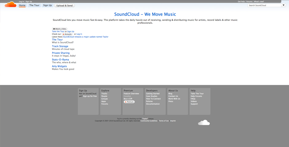289x147 pixels.
Task: Click "What is SoundCloud?" description text
Action: 63,42
